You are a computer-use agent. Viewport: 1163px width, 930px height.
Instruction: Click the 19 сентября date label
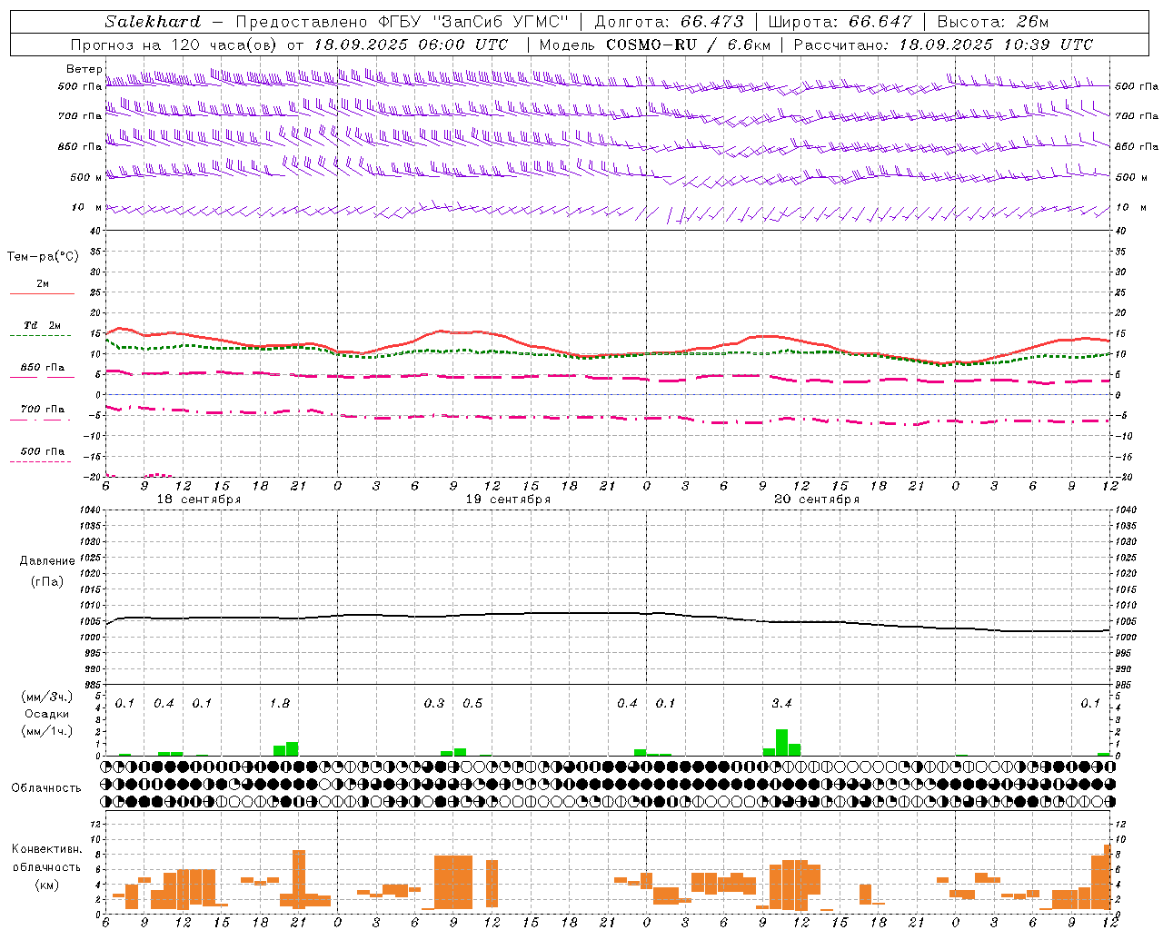pyautogui.click(x=508, y=500)
